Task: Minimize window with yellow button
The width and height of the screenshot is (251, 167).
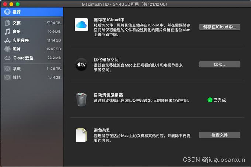Action: pos(11,4)
